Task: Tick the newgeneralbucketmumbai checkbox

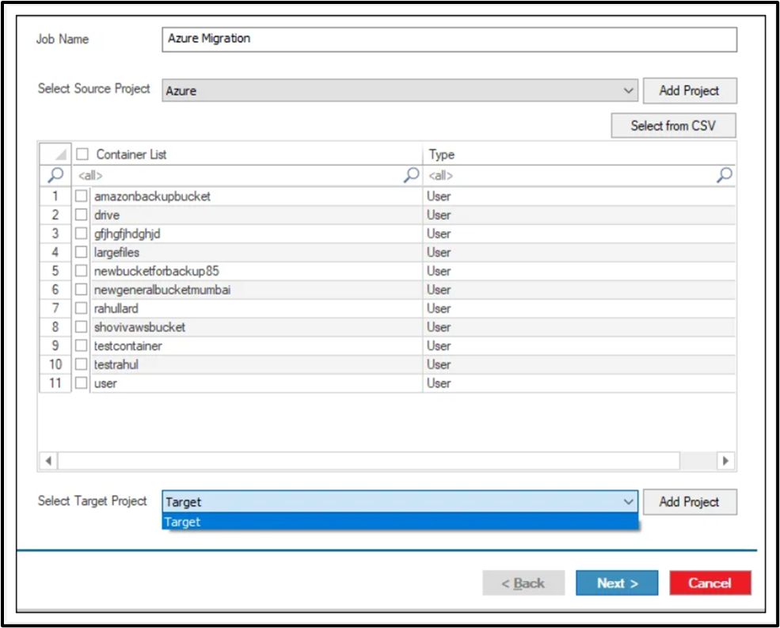Action: pos(81,289)
